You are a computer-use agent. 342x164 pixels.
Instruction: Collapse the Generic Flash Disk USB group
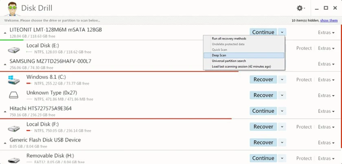tap(5, 143)
